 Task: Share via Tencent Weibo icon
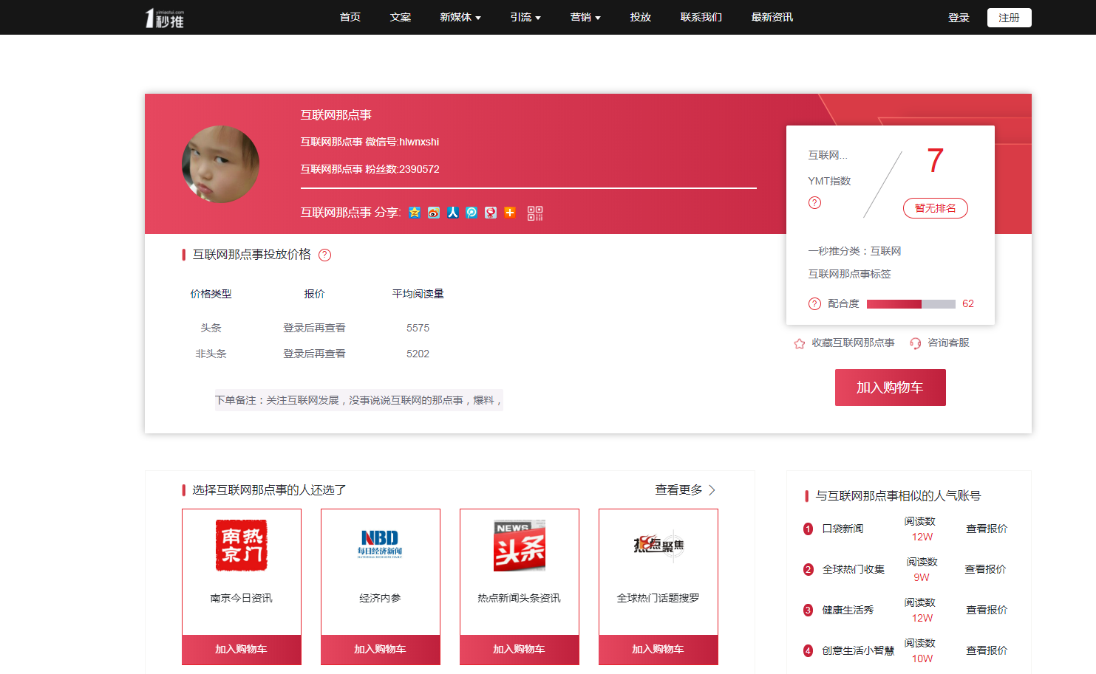[x=472, y=213]
